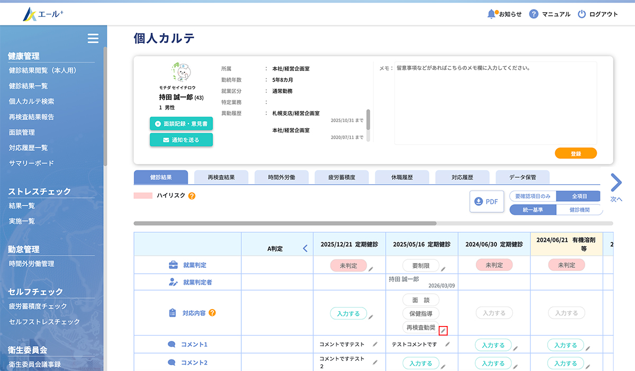Open 要制限 judgment in 2025/05/16 column

pos(421,265)
